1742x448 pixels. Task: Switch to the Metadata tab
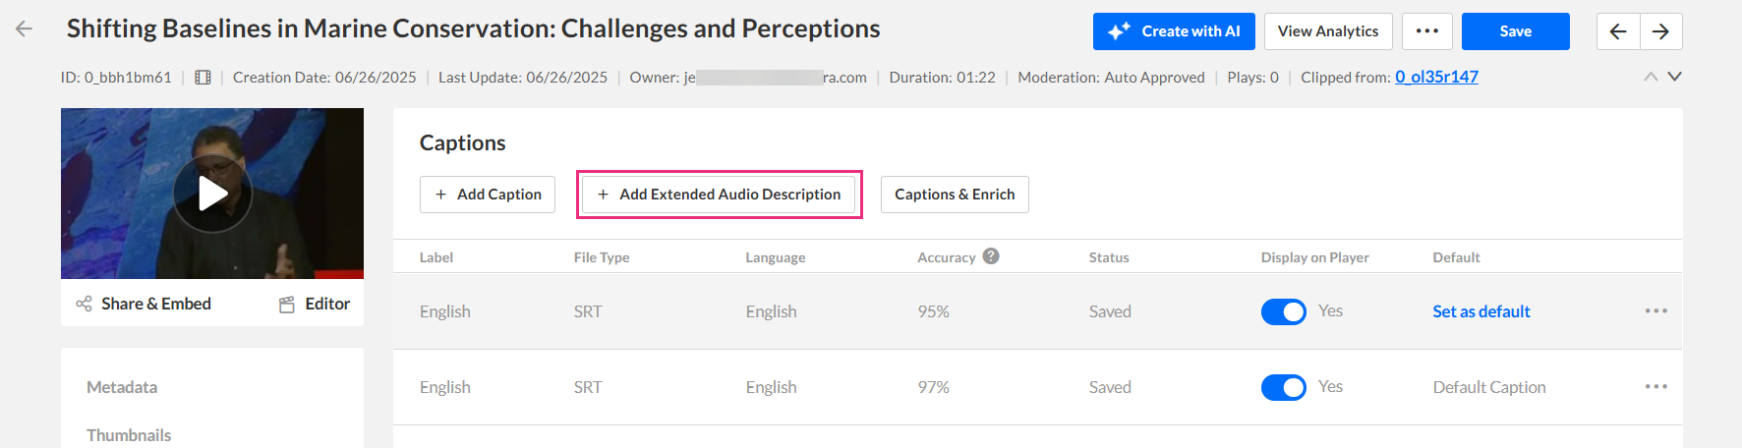coord(122,387)
